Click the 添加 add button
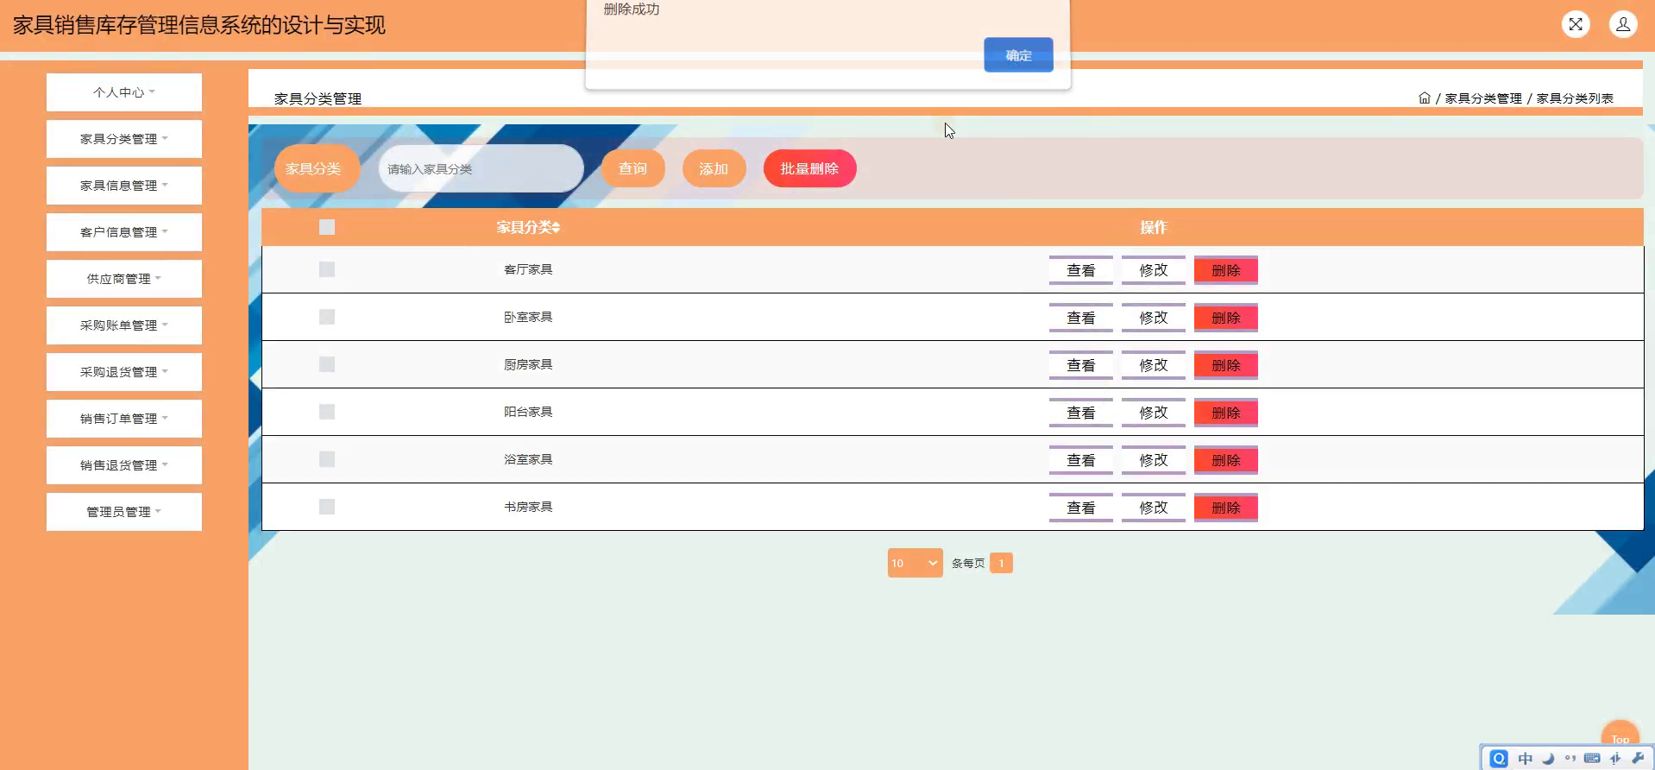Screen dimensions: 1655x770 click(x=714, y=168)
